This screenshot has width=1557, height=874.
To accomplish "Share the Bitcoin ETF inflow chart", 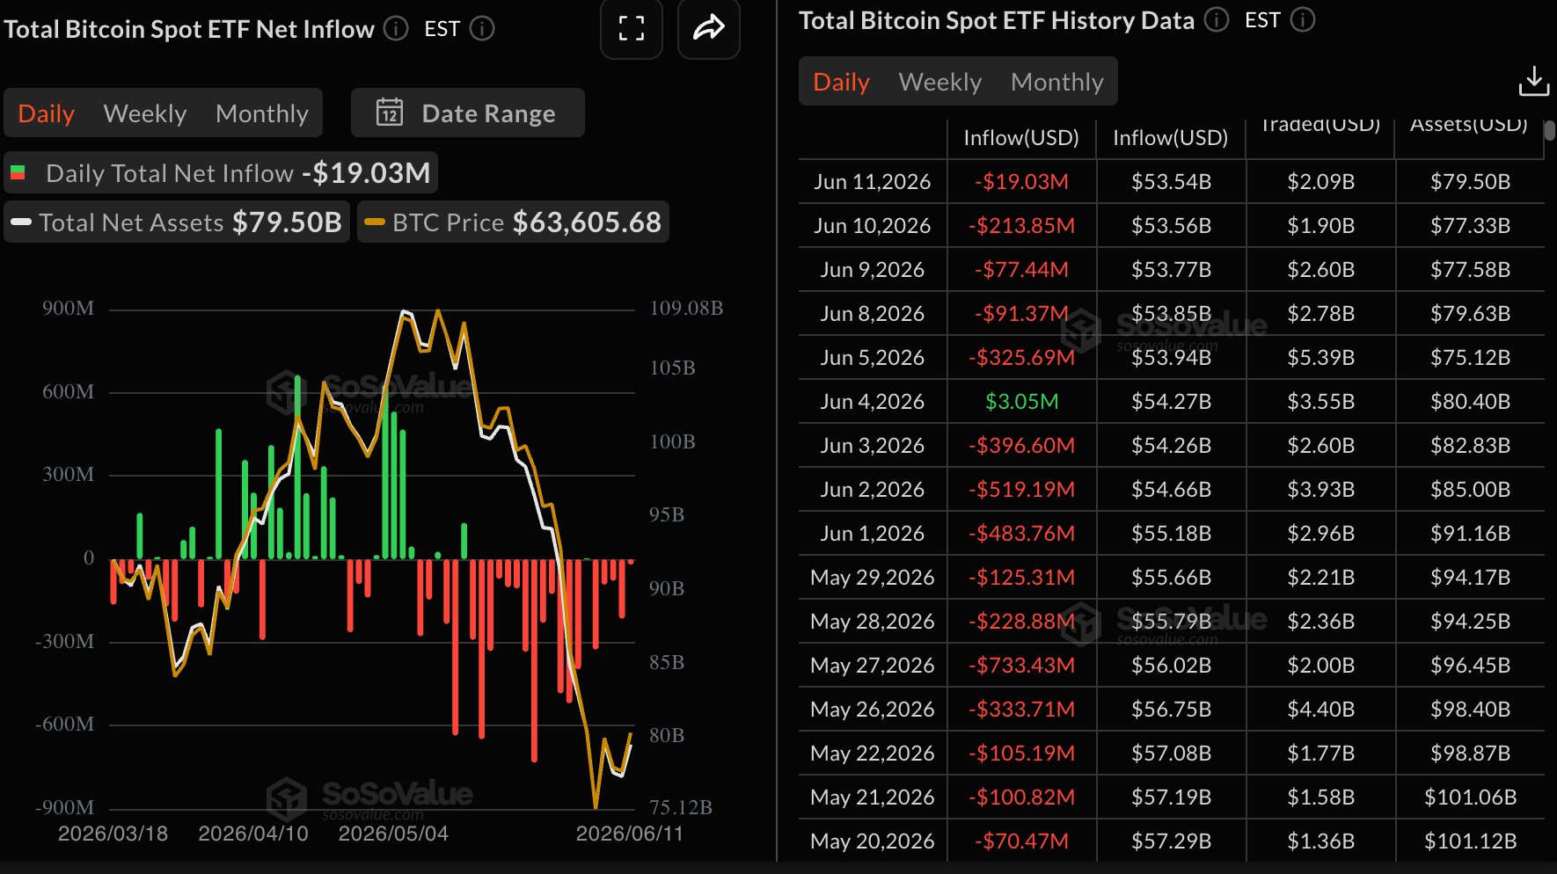I will click(709, 28).
